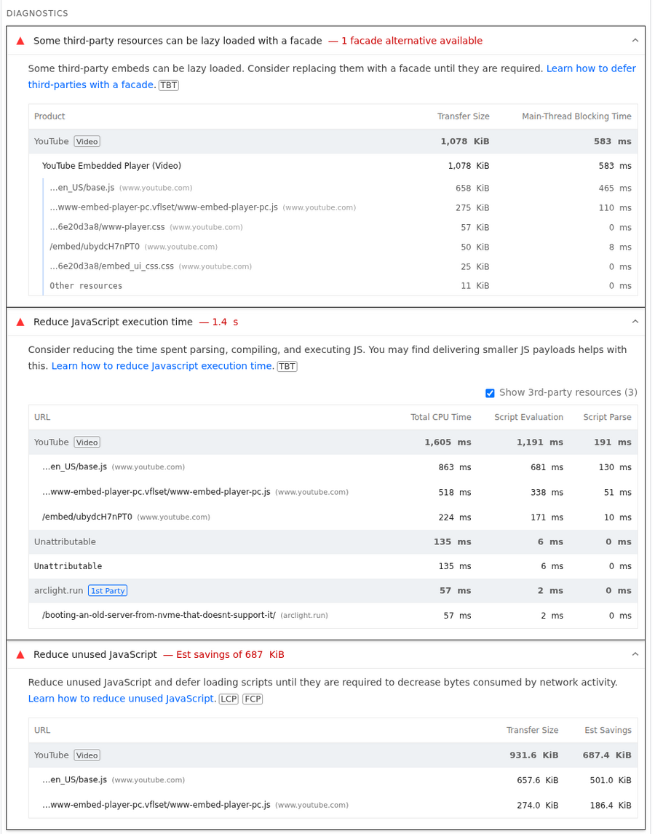Click the 1st Party tag by arclight.run
Image resolution: width=655 pixels, height=834 pixels.
108,591
